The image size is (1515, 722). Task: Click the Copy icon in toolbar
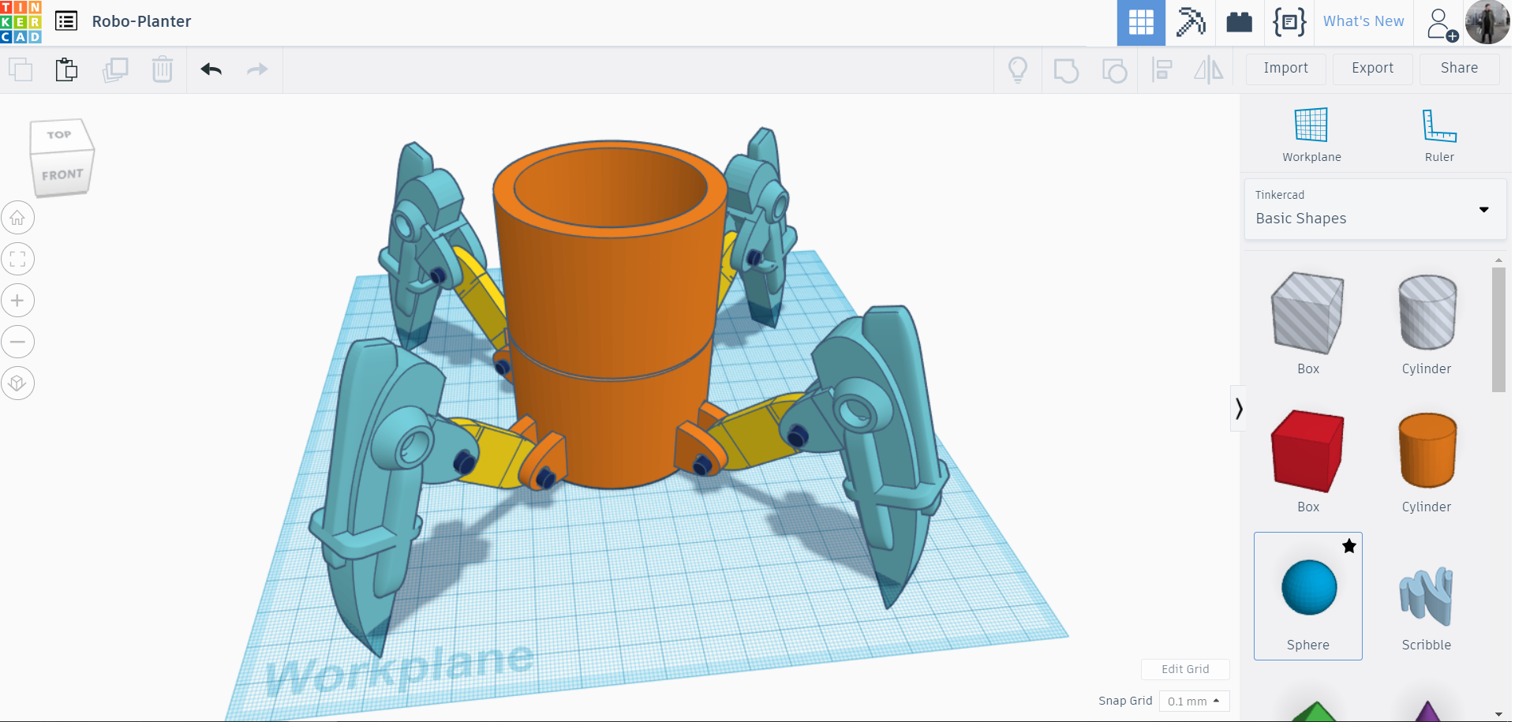pos(21,69)
